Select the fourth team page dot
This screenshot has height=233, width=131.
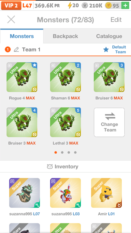[75, 152]
